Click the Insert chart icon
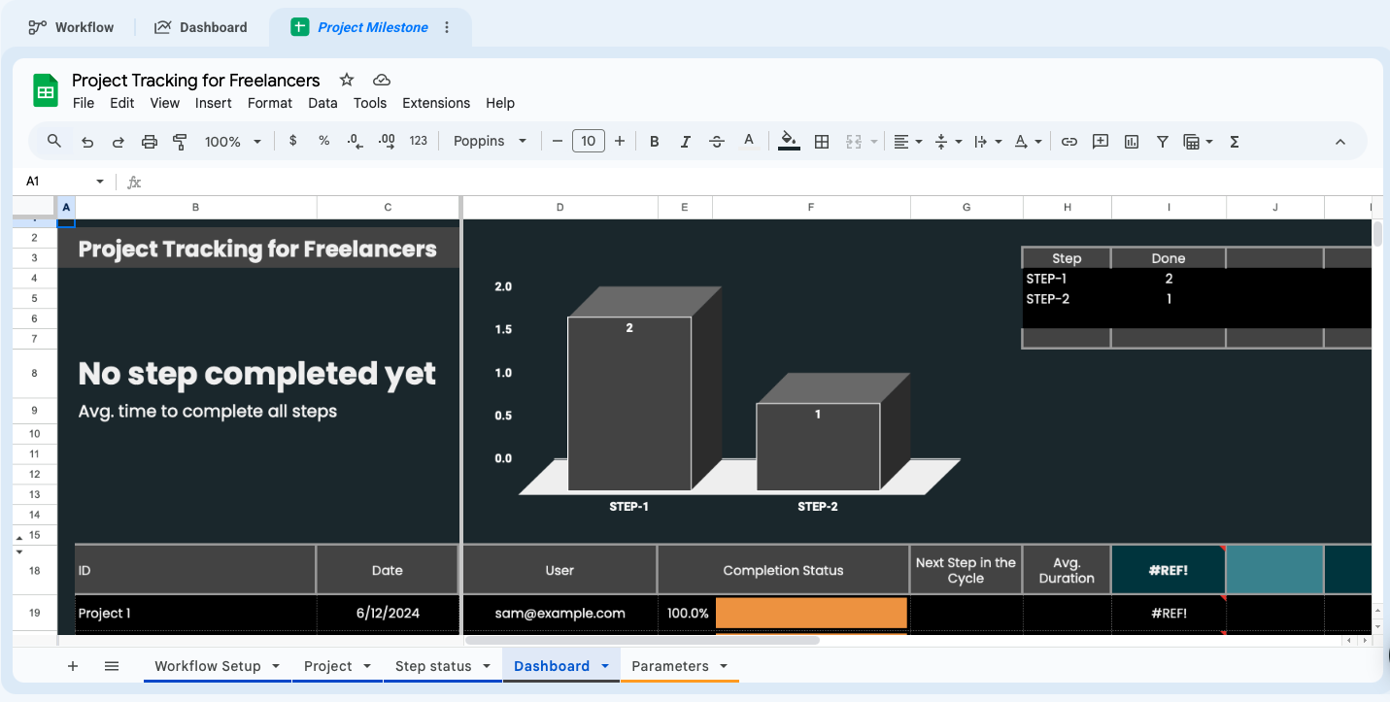1390x702 pixels. [1132, 142]
